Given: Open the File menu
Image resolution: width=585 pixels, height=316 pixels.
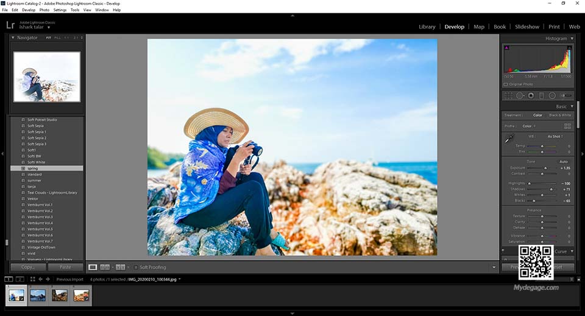Looking at the screenshot, I should click(5, 10).
